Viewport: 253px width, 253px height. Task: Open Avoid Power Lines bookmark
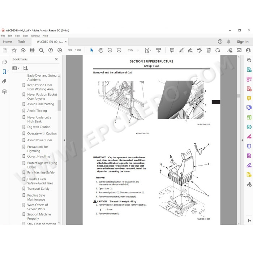(40, 140)
